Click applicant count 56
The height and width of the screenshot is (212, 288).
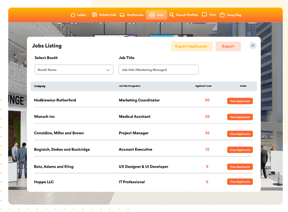207,100
